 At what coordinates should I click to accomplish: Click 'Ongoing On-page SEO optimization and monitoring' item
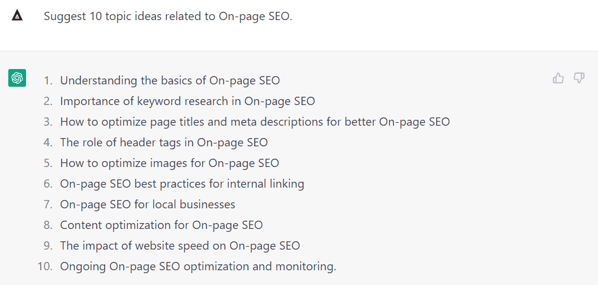[x=198, y=266]
